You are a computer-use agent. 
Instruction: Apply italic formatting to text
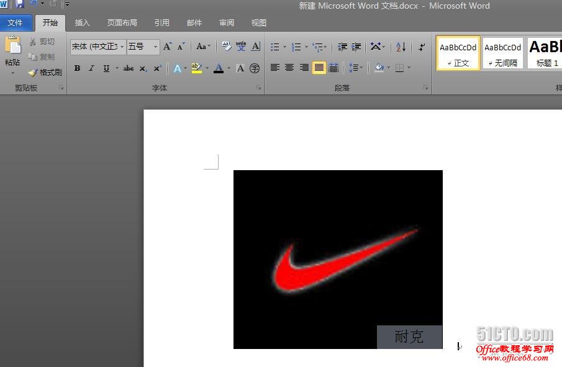click(91, 68)
